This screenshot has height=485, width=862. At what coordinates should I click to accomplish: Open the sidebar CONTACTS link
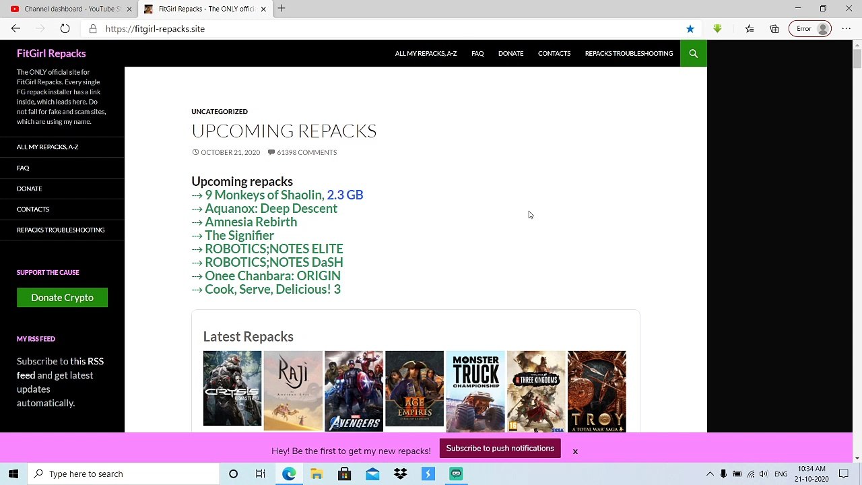[x=33, y=209]
